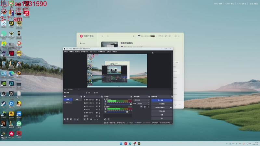Click the 开始录制 start recording button
260x146 pixels.
(x=162, y=104)
